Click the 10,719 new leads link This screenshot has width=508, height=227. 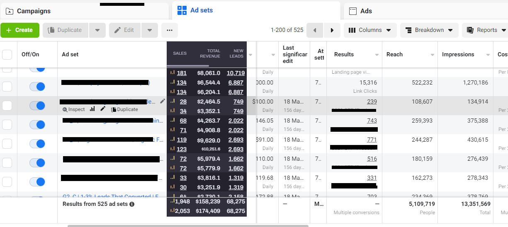point(235,73)
